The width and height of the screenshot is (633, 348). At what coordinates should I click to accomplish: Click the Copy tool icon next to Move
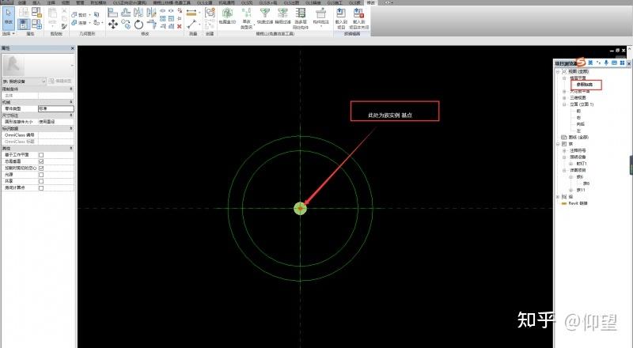pyautogui.click(x=126, y=25)
